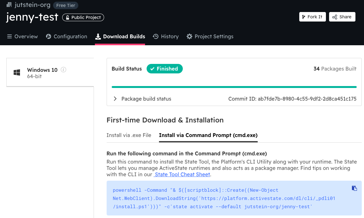Click the gear icon for Project Settings
The image size is (364, 218).
[x=189, y=37]
